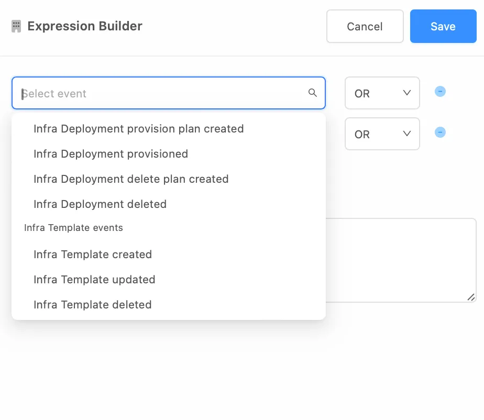This screenshot has height=420, width=484.
Task: Click the textarea resize handle
Action: coord(471,297)
